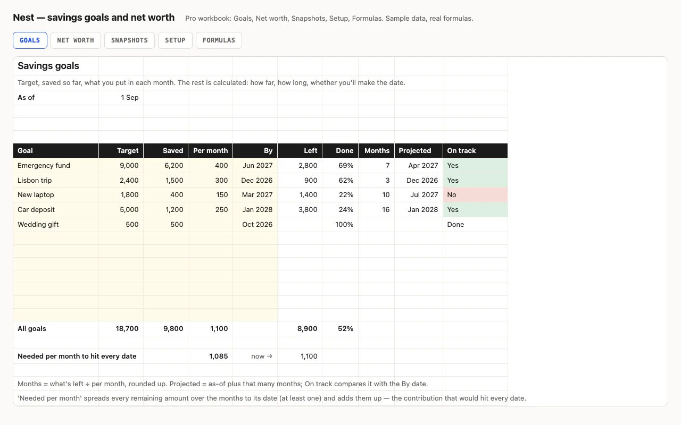Select 'Needed per month to hit every date' label
The image size is (681, 425).
tap(77, 356)
